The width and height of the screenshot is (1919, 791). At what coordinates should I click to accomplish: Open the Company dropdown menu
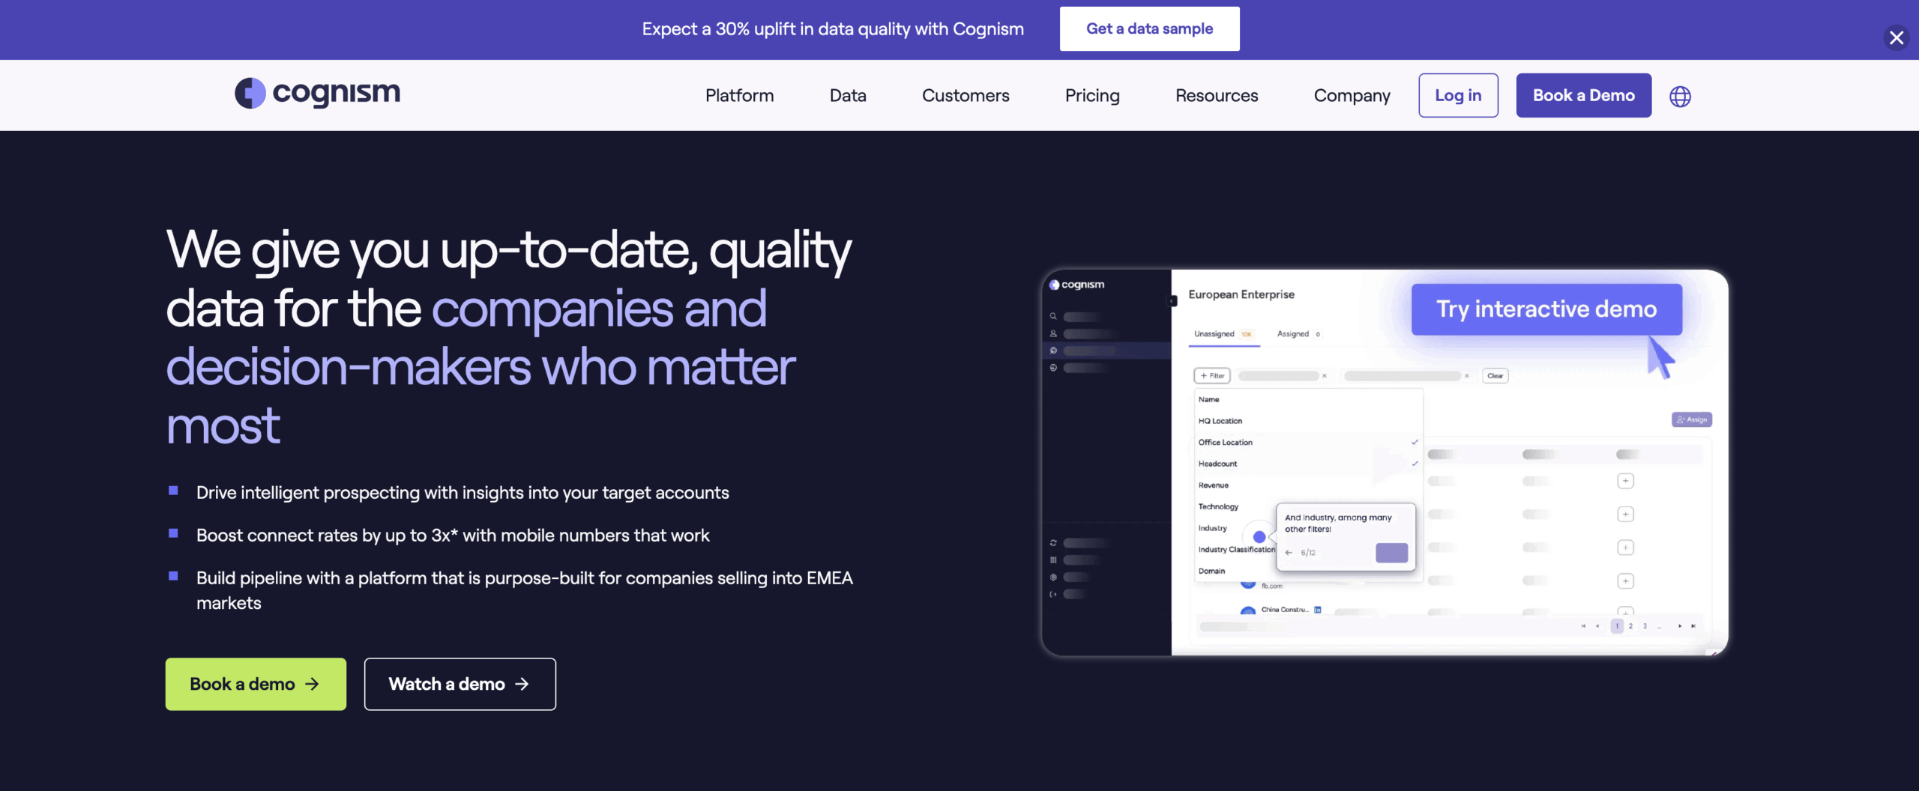pyautogui.click(x=1352, y=95)
